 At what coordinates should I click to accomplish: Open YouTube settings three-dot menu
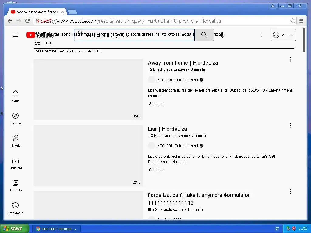pos(261,35)
